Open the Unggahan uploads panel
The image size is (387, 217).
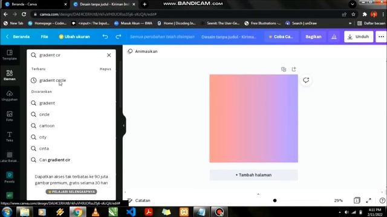pyautogui.click(x=10, y=96)
